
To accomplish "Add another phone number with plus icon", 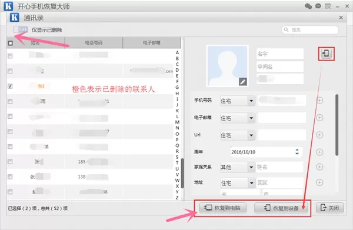I will [x=319, y=101].
